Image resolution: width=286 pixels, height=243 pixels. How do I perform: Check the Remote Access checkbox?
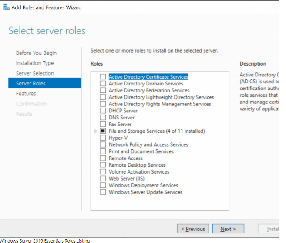click(x=103, y=158)
